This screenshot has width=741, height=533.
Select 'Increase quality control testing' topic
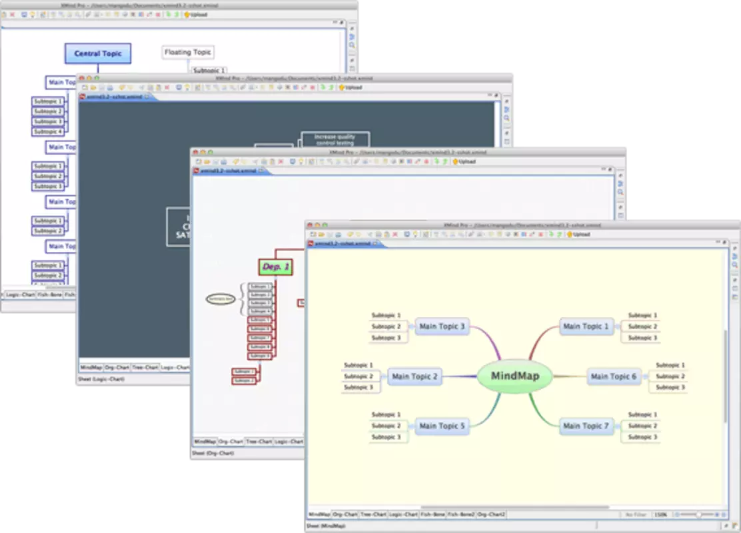pyautogui.click(x=335, y=139)
